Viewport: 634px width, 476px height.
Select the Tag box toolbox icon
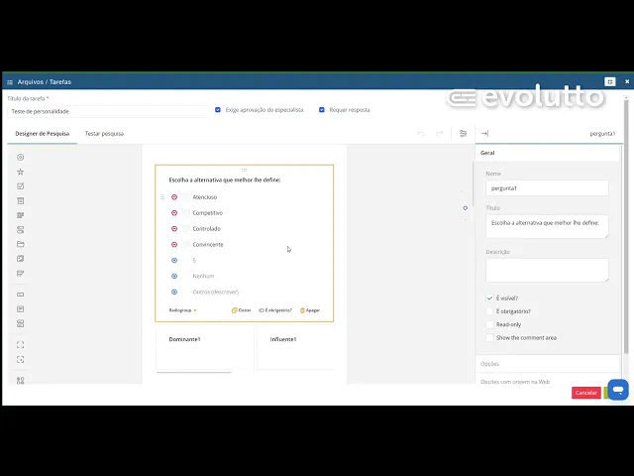point(20,215)
